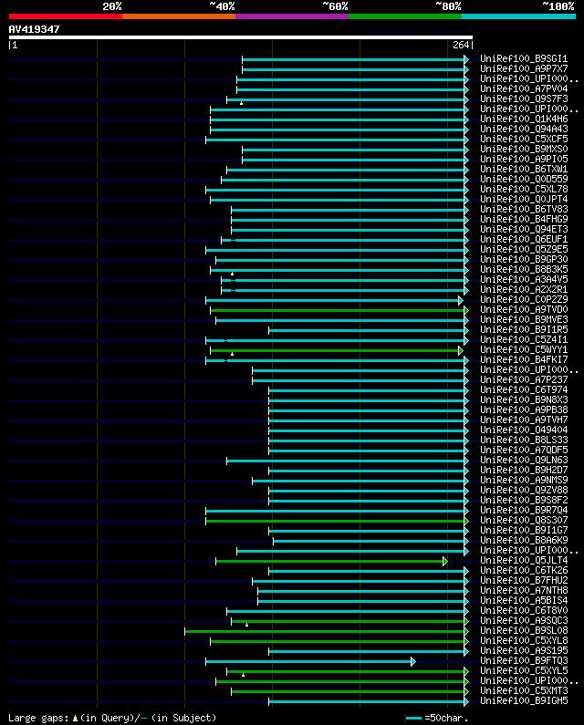Image resolution: width=584 pixels, height=725 pixels.
Task: Select the query name AV419347
Action: coord(35,29)
